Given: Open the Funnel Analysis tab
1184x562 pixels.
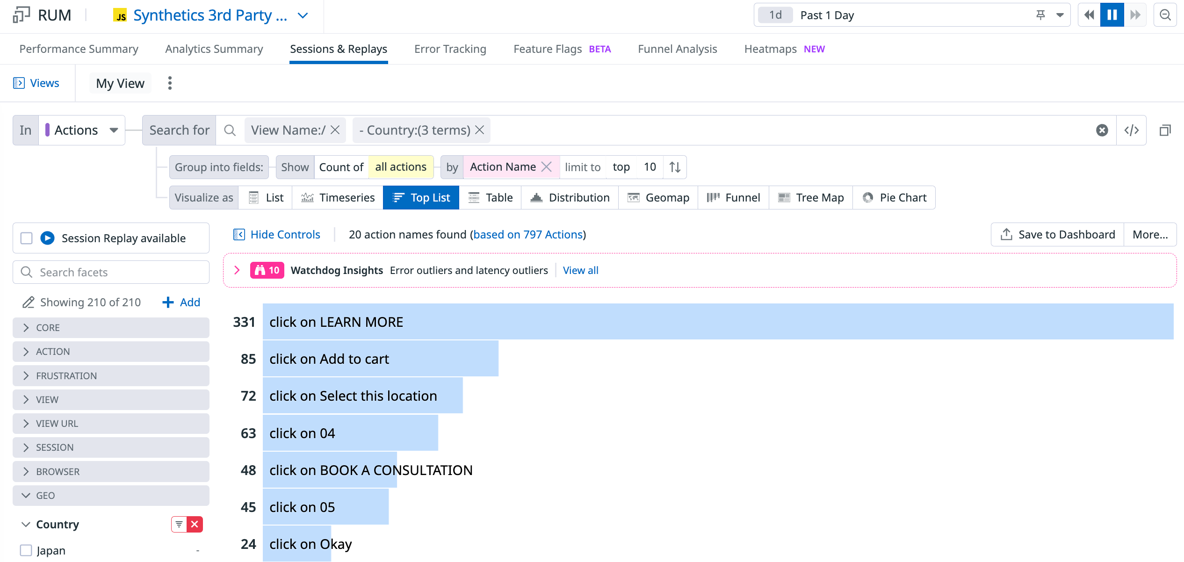Looking at the screenshot, I should pos(677,49).
